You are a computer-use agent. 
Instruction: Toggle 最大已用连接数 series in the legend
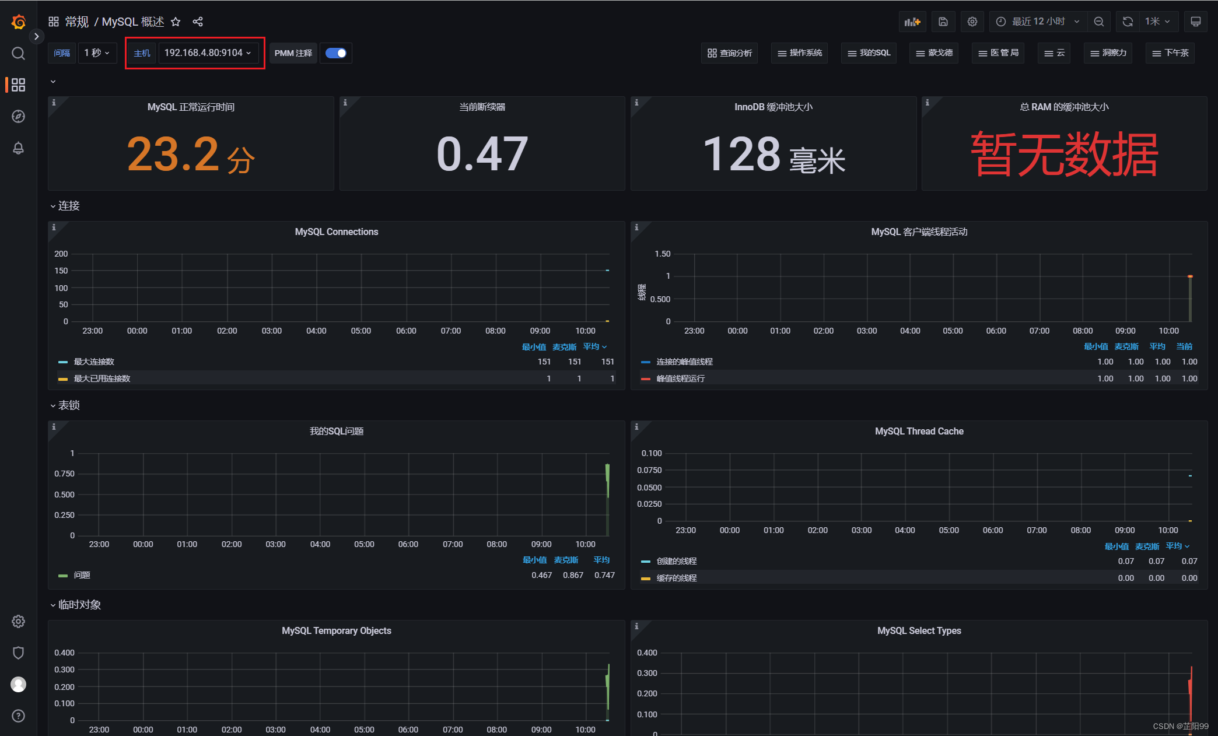pos(102,378)
